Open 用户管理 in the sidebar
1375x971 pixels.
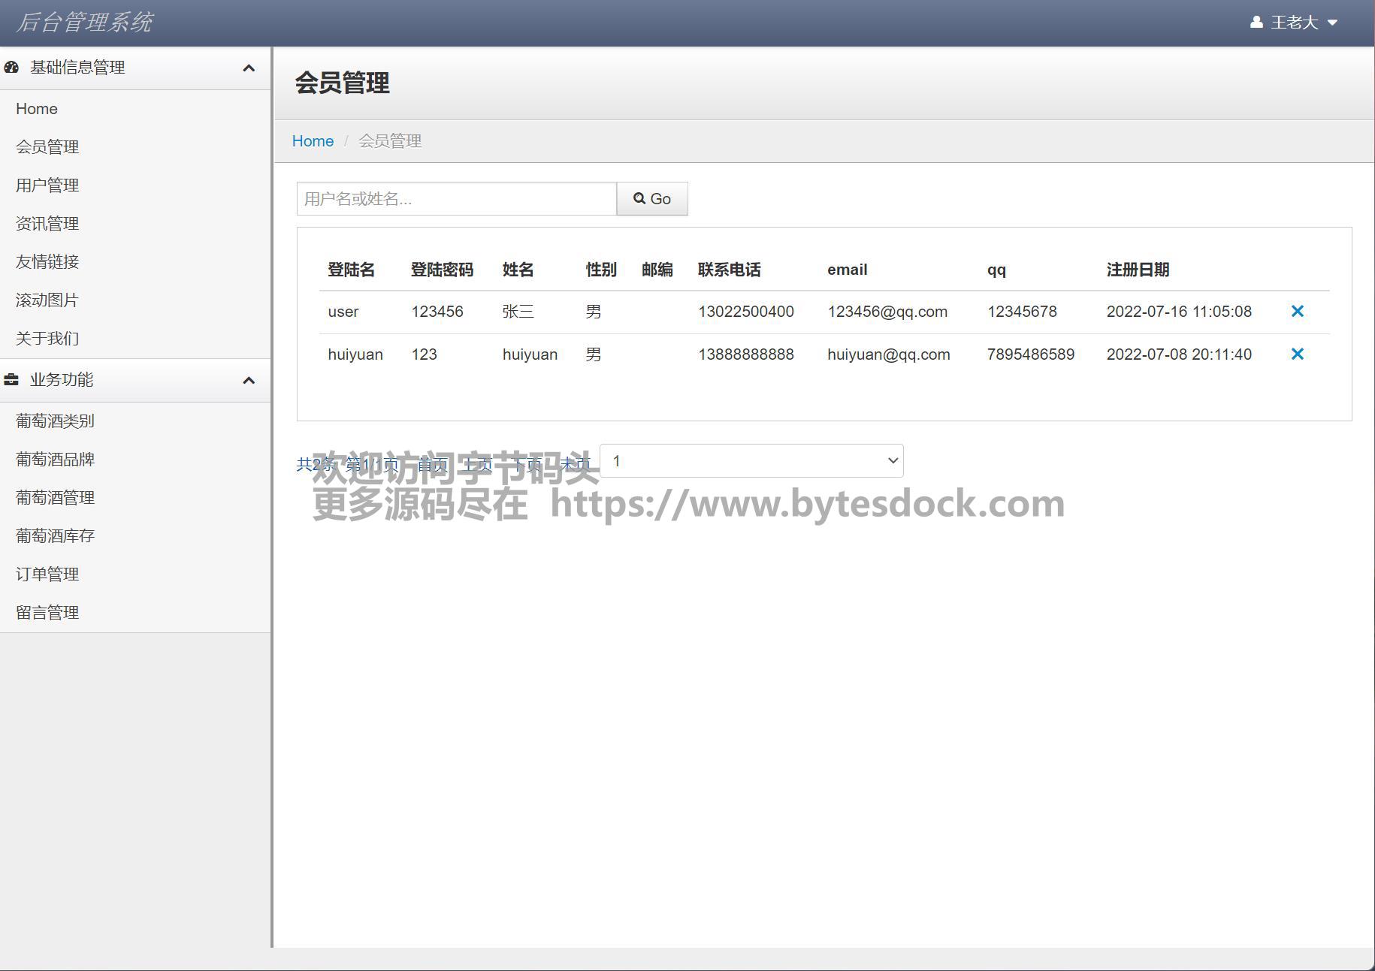(x=47, y=185)
